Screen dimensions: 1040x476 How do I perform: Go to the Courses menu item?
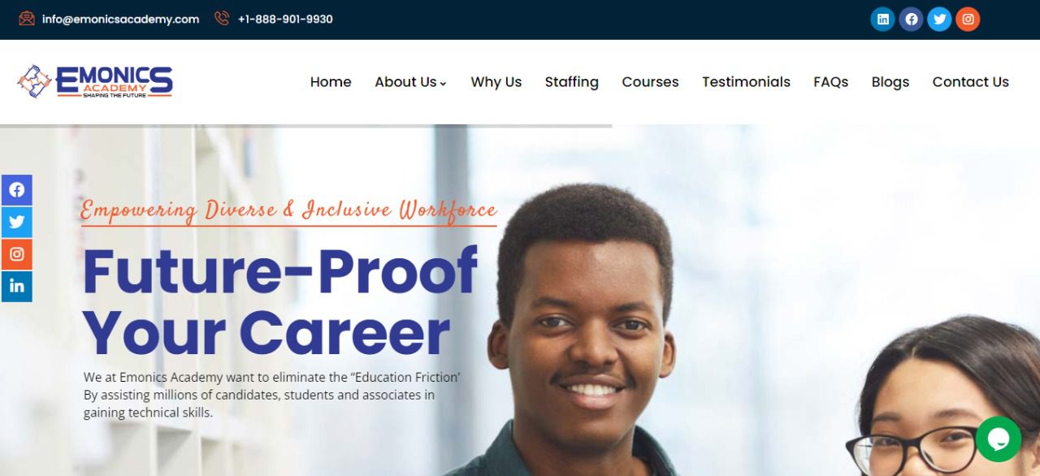click(x=650, y=82)
